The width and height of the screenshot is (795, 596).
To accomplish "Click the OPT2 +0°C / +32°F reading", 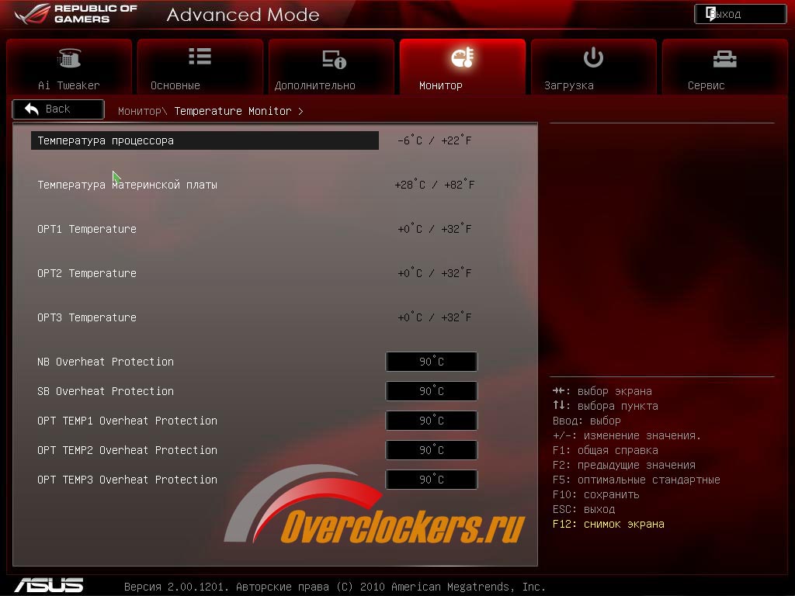I will click(435, 272).
